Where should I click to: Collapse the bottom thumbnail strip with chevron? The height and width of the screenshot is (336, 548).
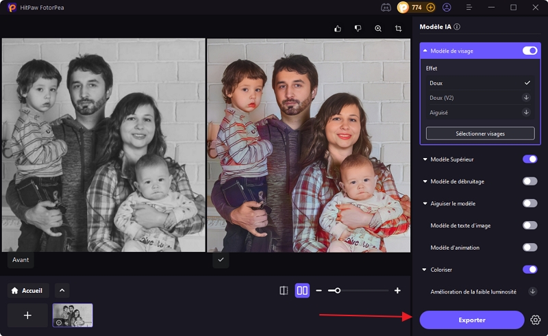pyautogui.click(x=62, y=290)
